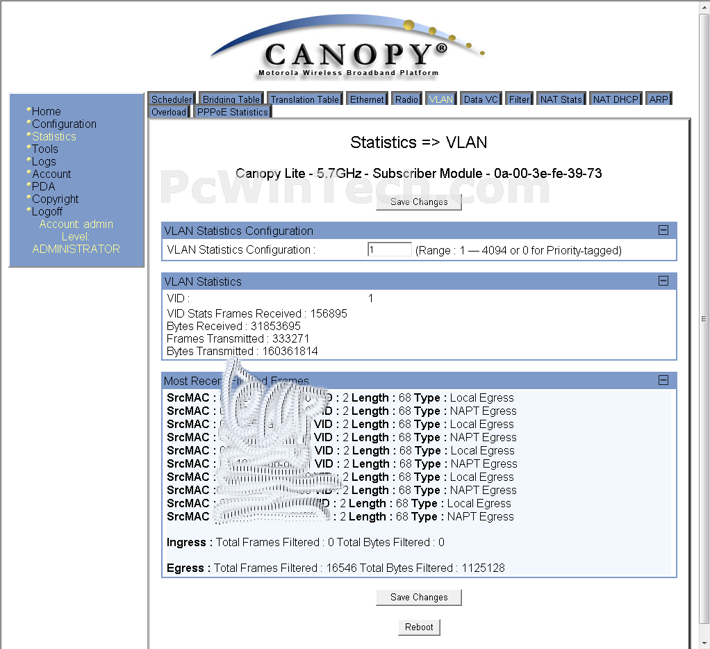Click the 'ADMINISTRATOR' level text
The height and width of the screenshot is (649, 710).
click(76, 249)
